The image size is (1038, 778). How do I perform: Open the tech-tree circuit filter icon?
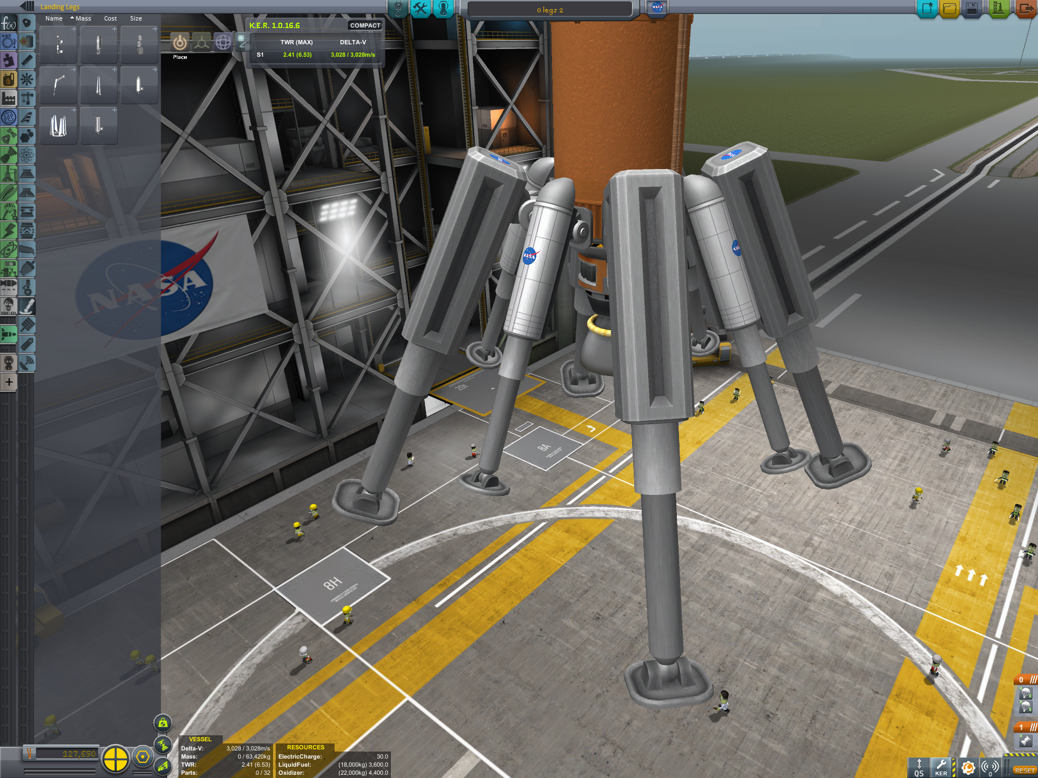tap(9, 117)
